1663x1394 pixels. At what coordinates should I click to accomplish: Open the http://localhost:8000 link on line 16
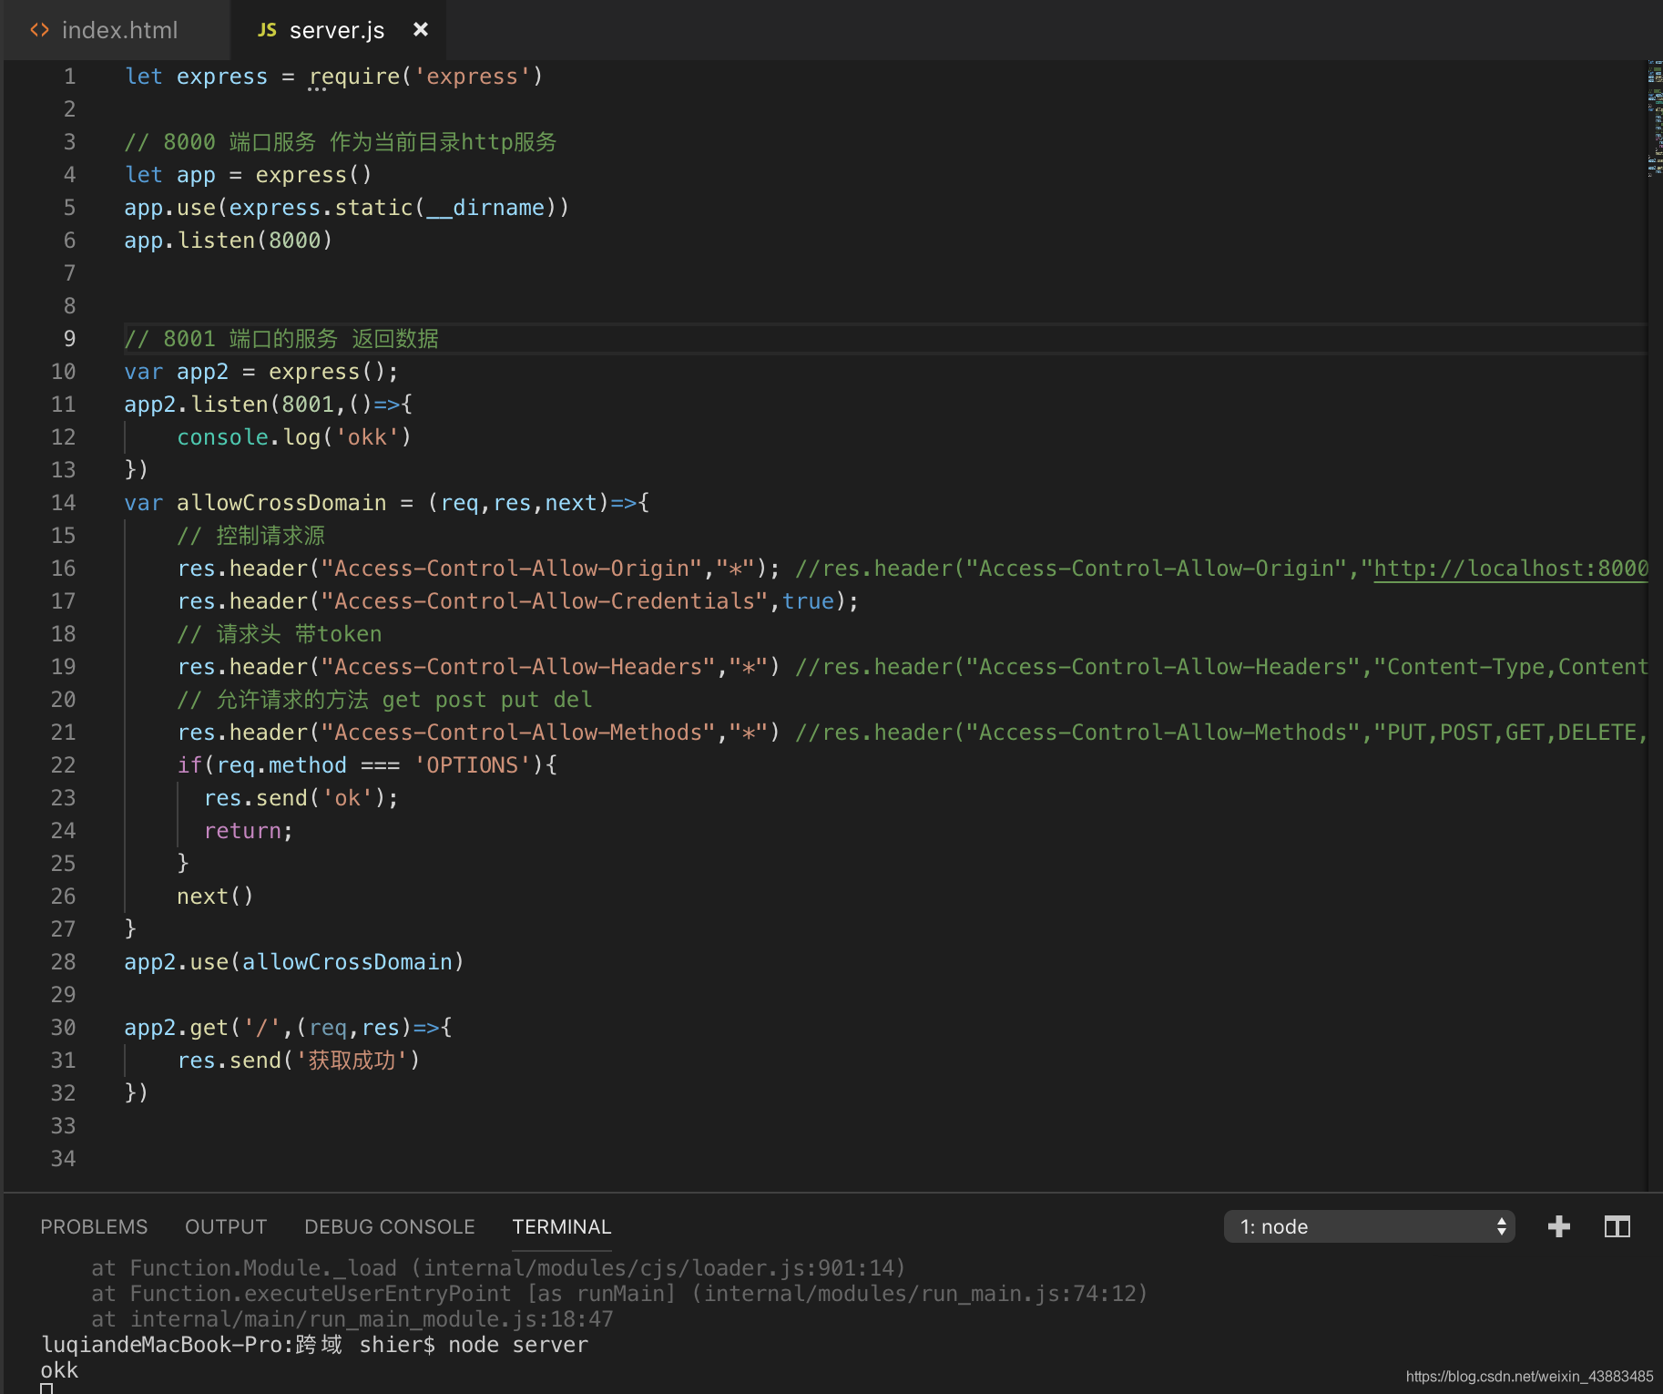1511,569
